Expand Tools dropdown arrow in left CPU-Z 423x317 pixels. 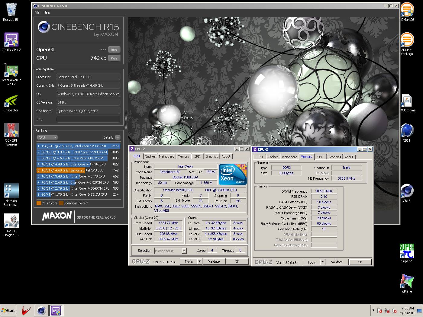199,262
